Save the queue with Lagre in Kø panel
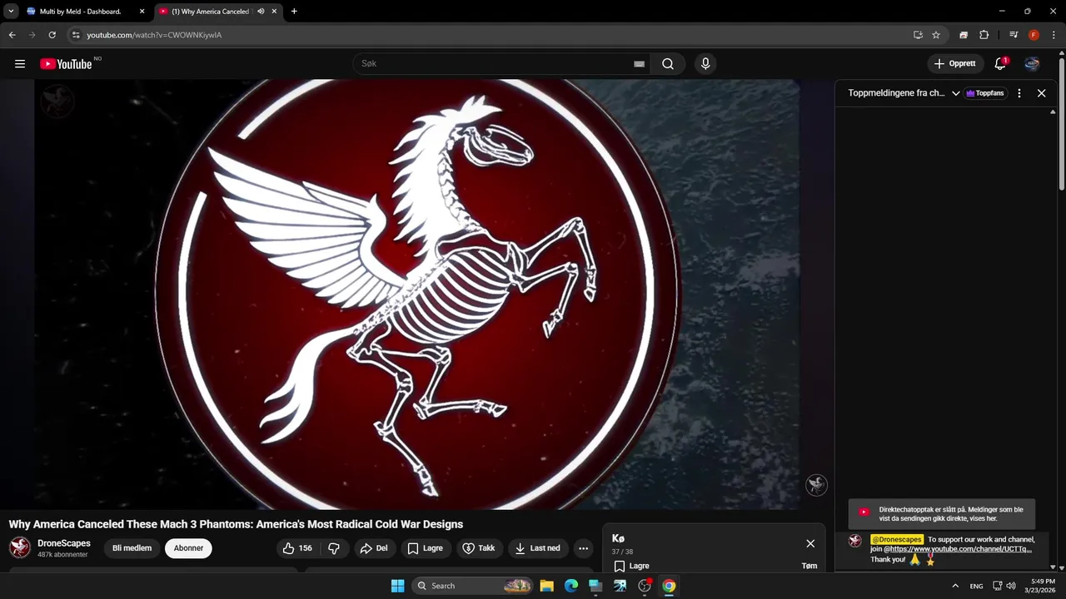 click(x=632, y=566)
